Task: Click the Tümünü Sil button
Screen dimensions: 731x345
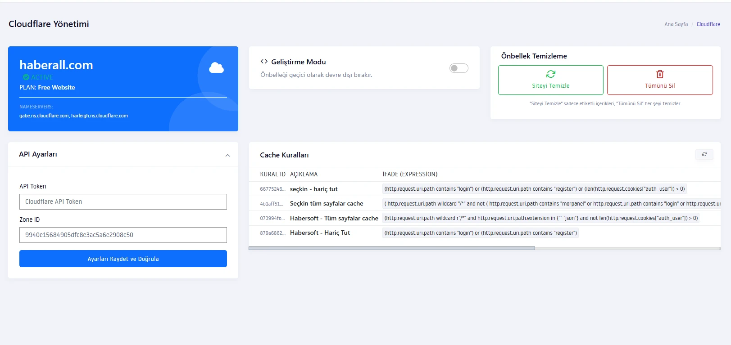Action: click(660, 80)
